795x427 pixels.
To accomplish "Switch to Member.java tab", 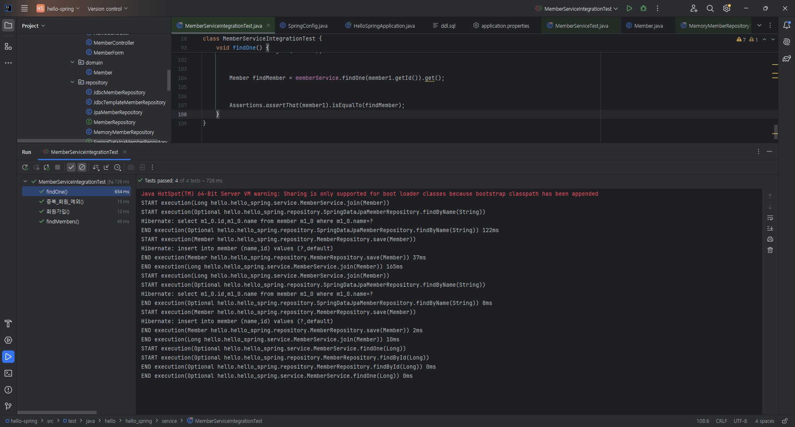I will pyautogui.click(x=644, y=26).
